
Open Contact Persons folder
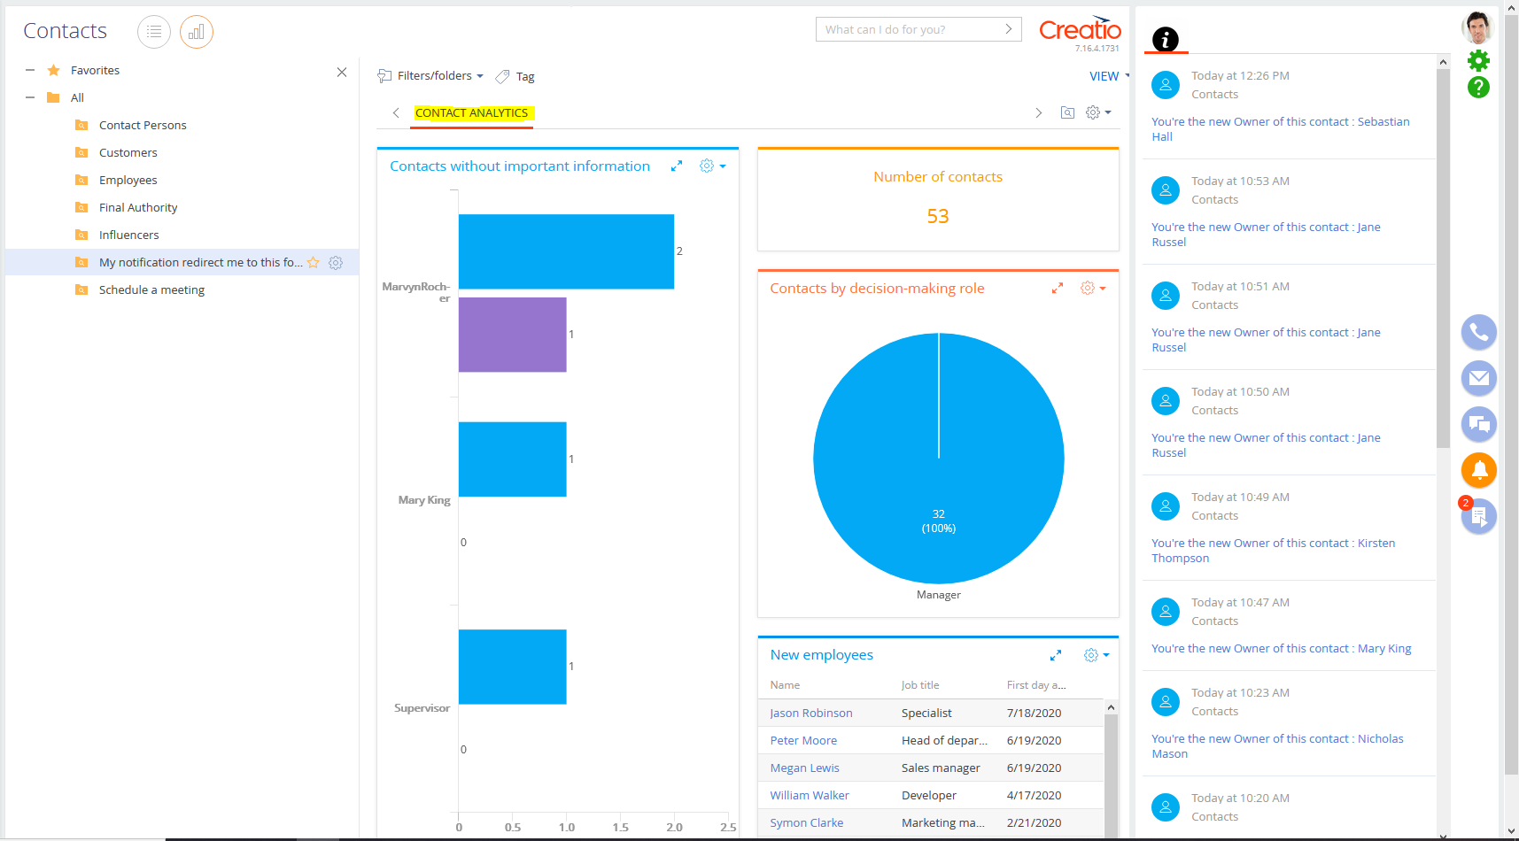[143, 126]
